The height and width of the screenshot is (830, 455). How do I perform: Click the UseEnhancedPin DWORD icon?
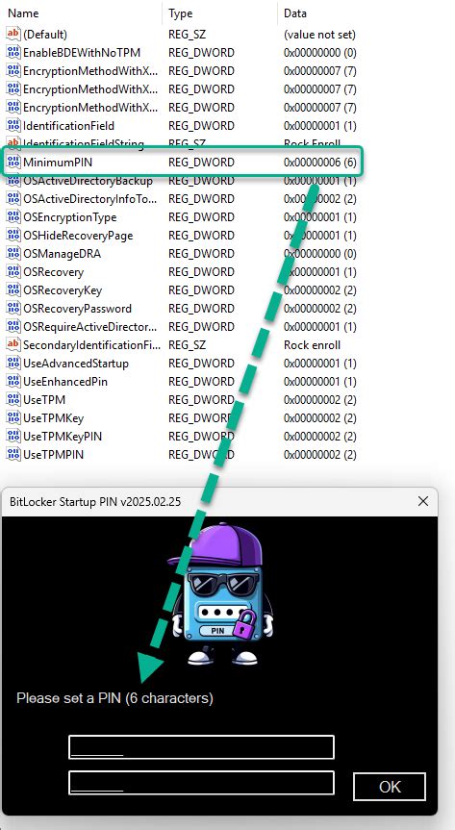tap(13, 381)
